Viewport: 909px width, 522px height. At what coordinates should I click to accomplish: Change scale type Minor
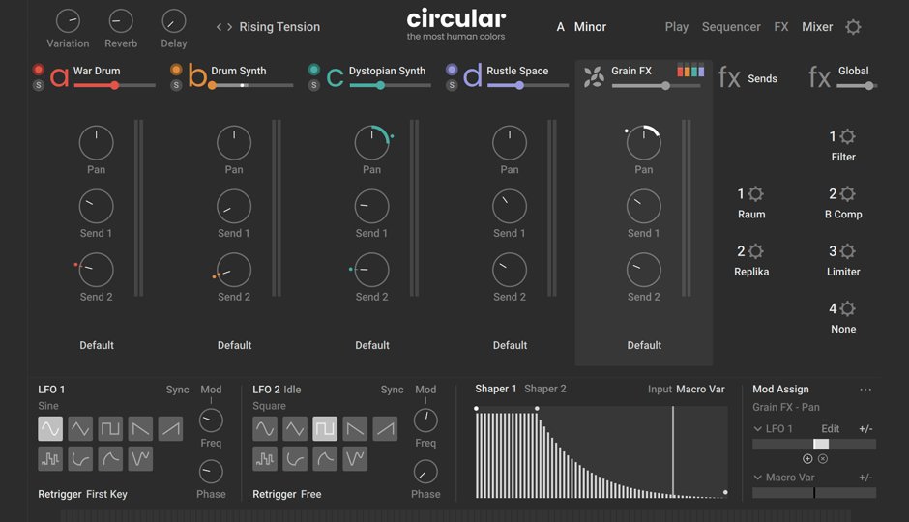(x=590, y=27)
